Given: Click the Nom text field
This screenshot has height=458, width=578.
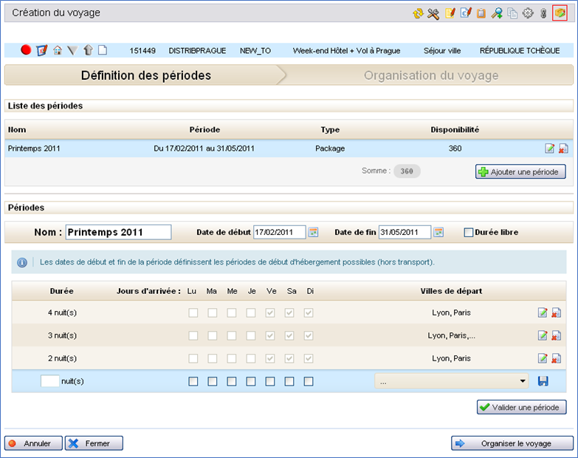Looking at the screenshot, I should (x=118, y=232).
